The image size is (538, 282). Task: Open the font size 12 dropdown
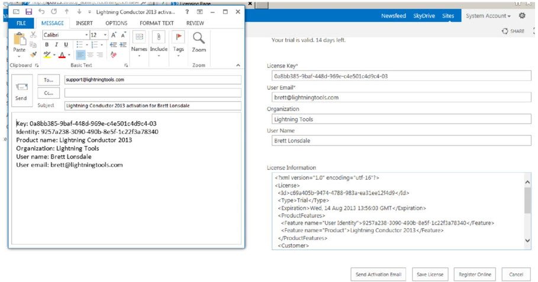point(105,35)
